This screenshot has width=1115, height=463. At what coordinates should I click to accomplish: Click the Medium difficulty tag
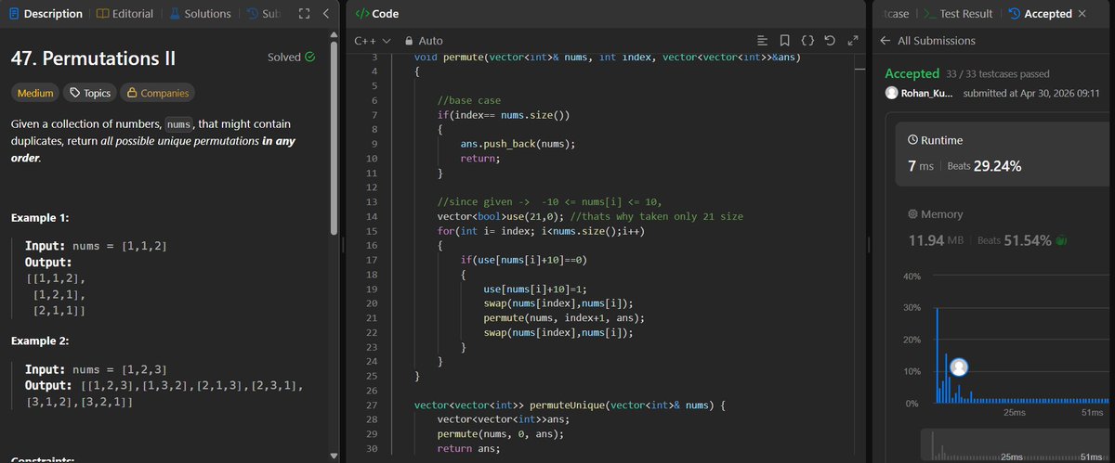[34, 93]
